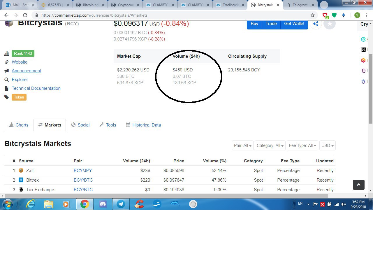Click the Get Wallet button
This screenshot has width=373, height=267.
tap(294, 24)
